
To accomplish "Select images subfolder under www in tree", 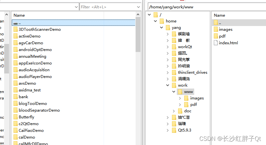I will coord(197,98).
